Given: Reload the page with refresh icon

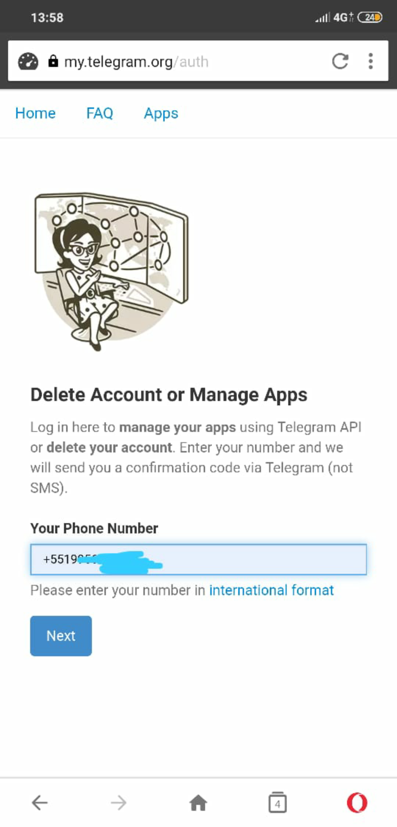Looking at the screenshot, I should (x=340, y=61).
